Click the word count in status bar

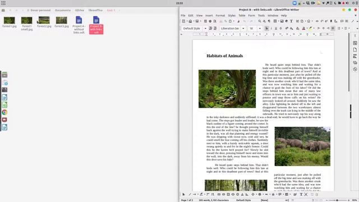click(x=214, y=200)
